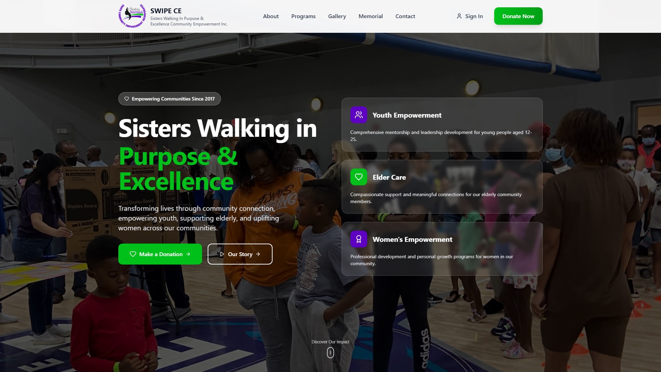
Task: Click the SWIPE CE circular logo
Action: click(132, 16)
